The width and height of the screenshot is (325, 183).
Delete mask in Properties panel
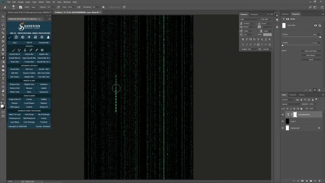tap(319, 90)
